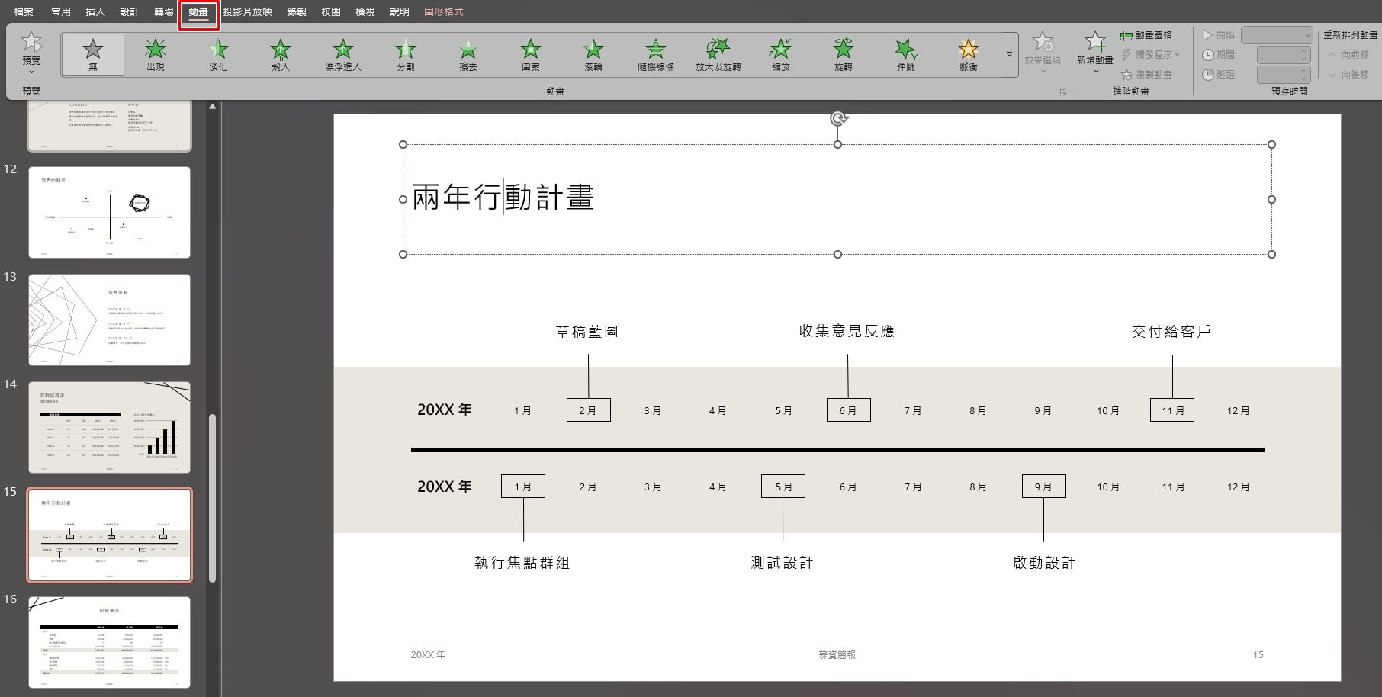Open the 投影片放映 slide show tab
1382x697 pixels.
click(x=247, y=12)
